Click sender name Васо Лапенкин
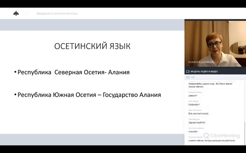Image resolution: width=246 pixels, height=153 pixels. click(x=195, y=110)
